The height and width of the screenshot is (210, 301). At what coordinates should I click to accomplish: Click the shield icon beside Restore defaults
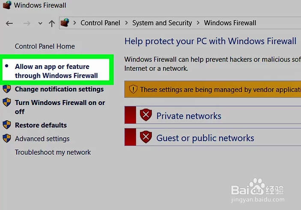(7, 125)
